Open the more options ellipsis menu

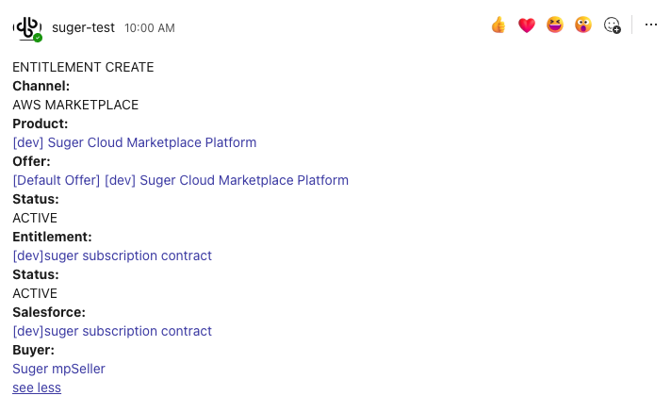tap(651, 25)
